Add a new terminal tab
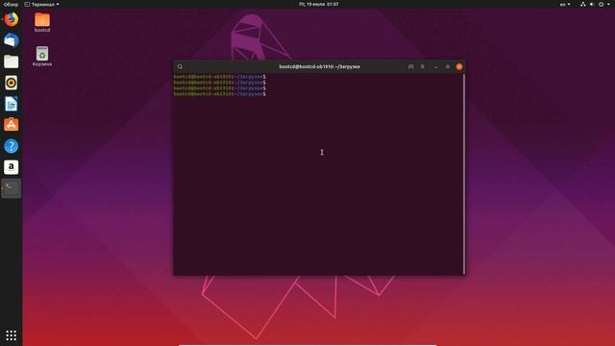Viewport: 615px width, 346px height. click(x=410, y=66)
